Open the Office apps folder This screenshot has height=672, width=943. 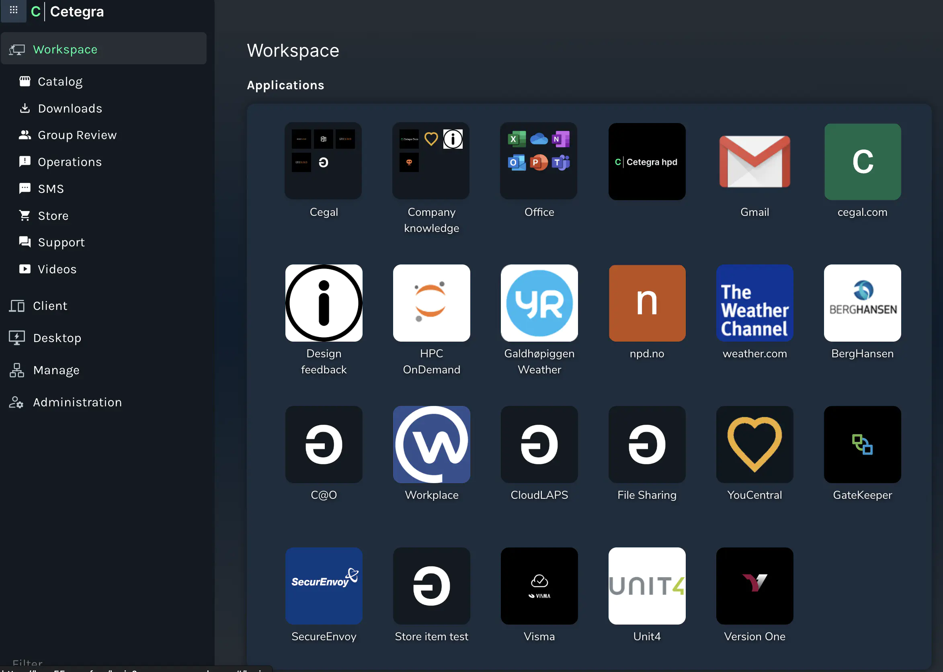[x=539, y=161]
